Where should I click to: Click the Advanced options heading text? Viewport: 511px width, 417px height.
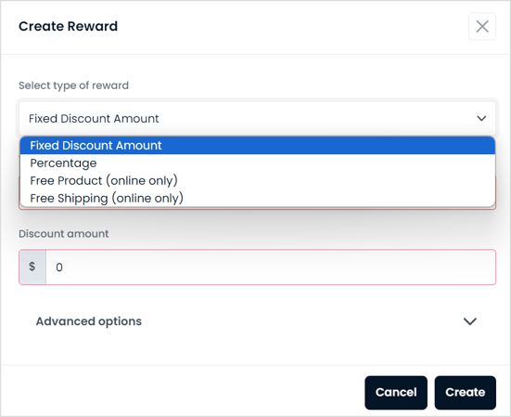[x=89, y=321]
